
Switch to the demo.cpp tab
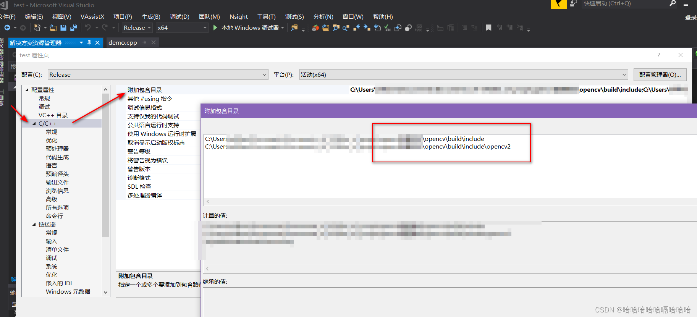123,42
